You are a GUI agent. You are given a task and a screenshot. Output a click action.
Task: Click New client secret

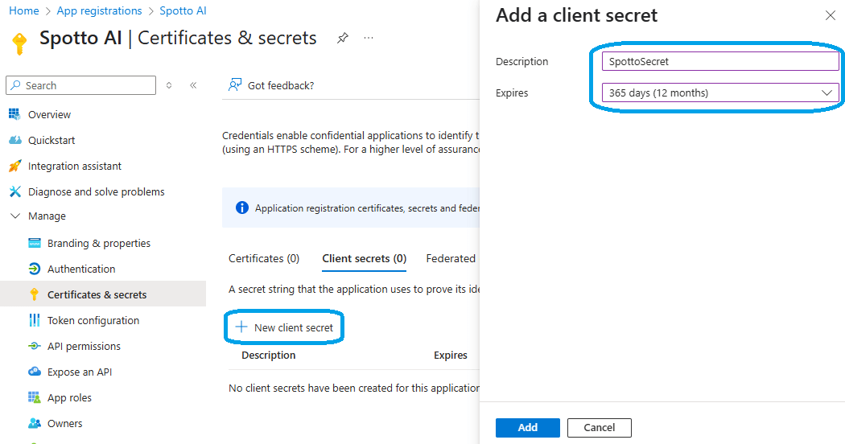[285, 327]
